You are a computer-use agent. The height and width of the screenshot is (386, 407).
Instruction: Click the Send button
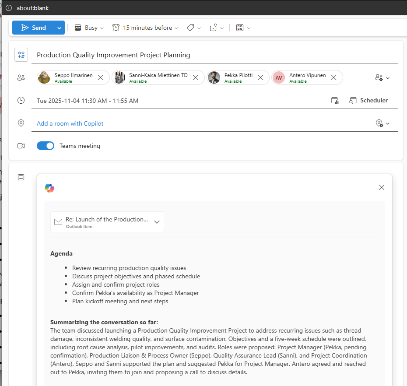[x=33, y=28]
